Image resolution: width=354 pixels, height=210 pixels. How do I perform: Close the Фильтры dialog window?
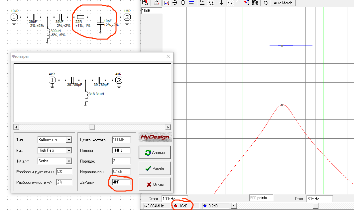pyautogui.click(x=168, y=56)
